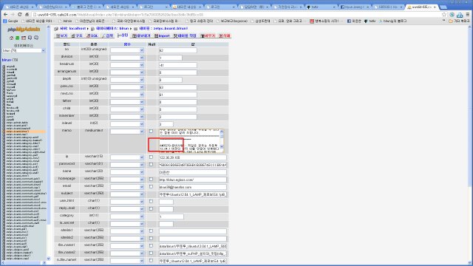This screenshot has width=473, height=266.
Task: Click the email value input field
Action: click(193, 187)
